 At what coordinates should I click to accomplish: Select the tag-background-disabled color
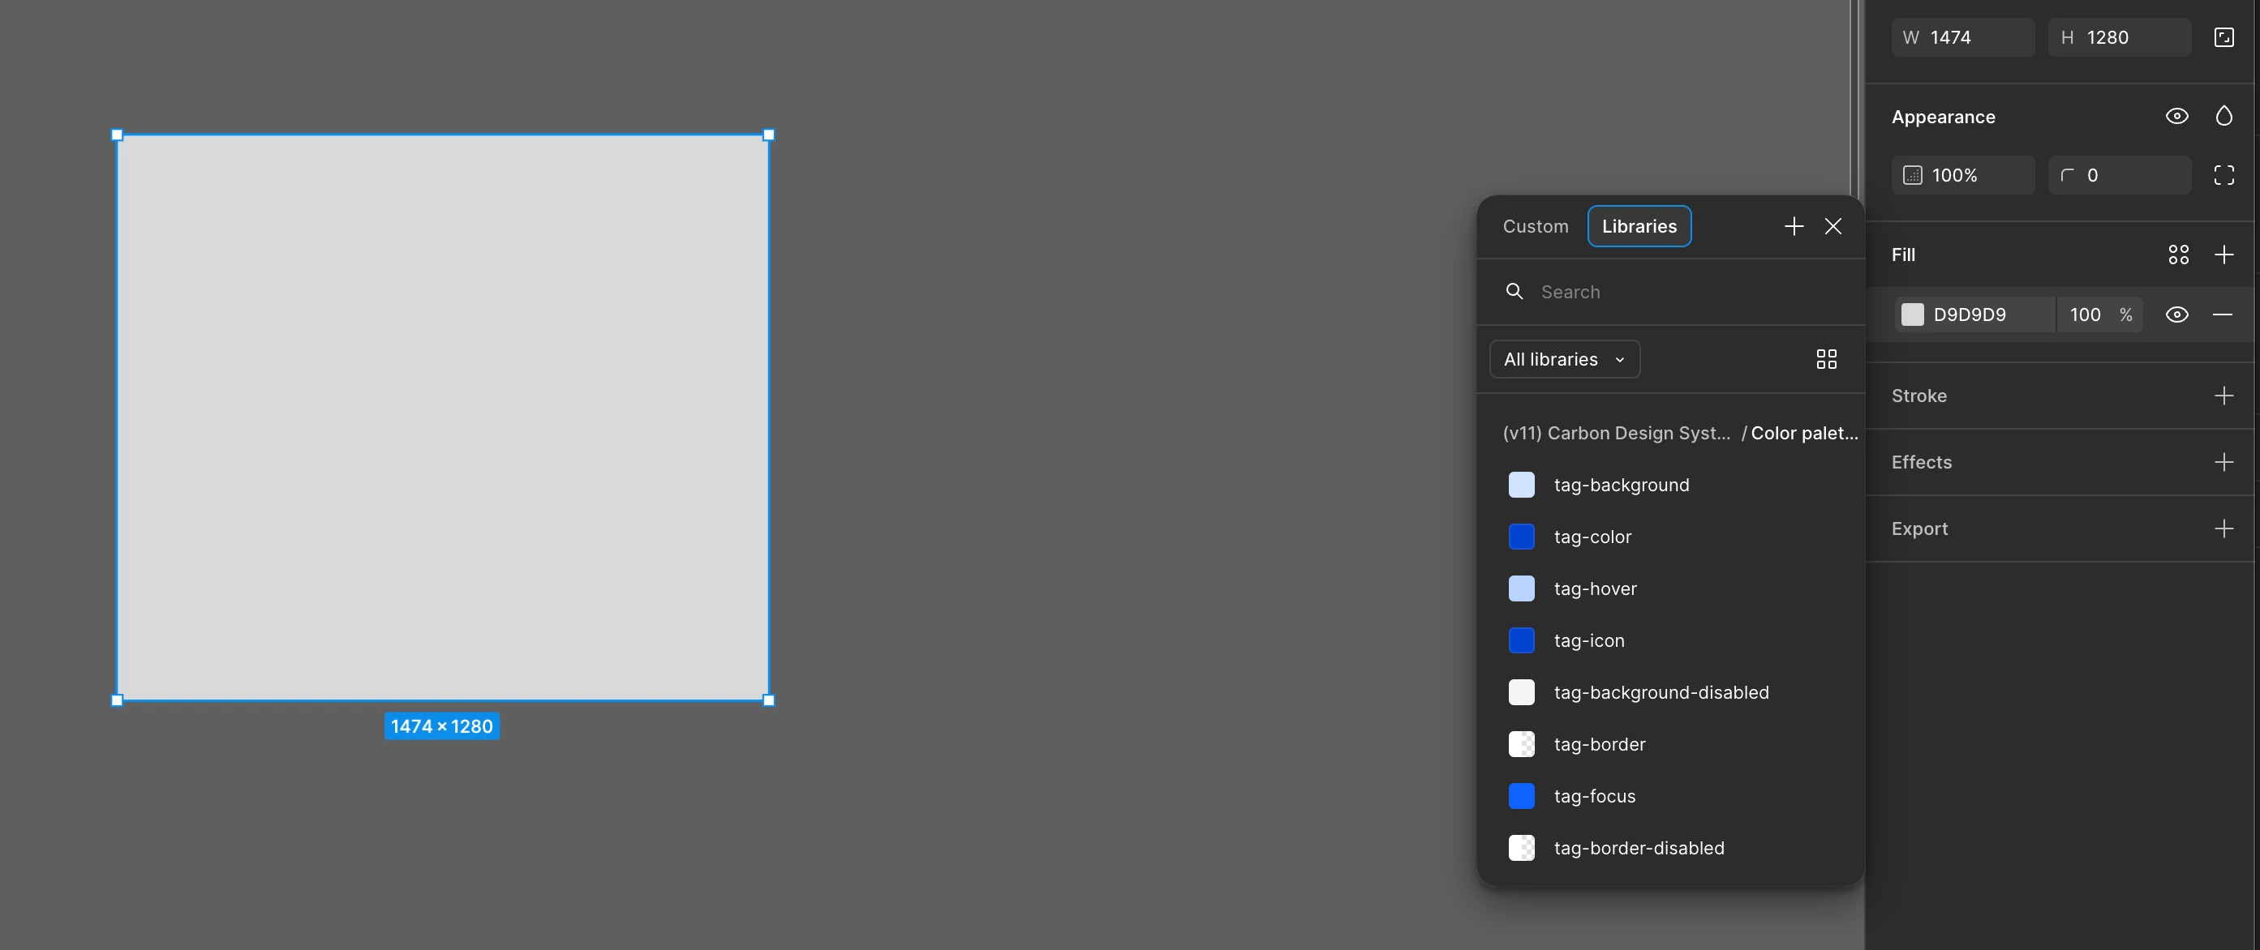pyautogui.click(x=1670, y=692)
